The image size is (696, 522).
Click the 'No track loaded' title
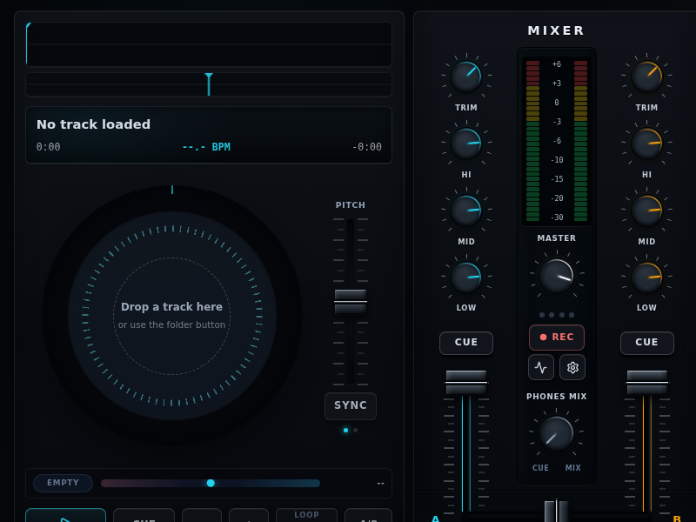tap(93, 124)
